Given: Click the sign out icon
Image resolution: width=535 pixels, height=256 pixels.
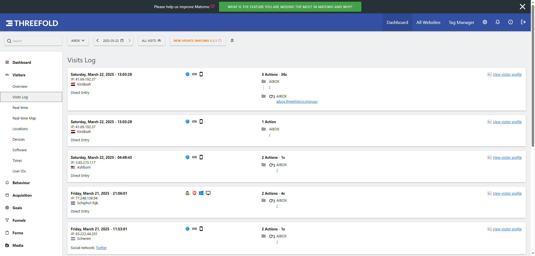Looking at the screenshot, I should [523, 22].
